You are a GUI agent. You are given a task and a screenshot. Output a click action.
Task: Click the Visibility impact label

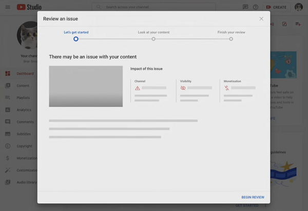click(186, 81)
